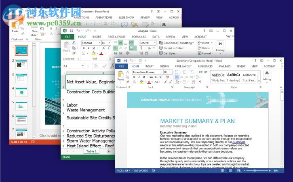Apply superscript formatting in Word
The height and width of the screenshot is (182, 293).
tap(161, 77)
